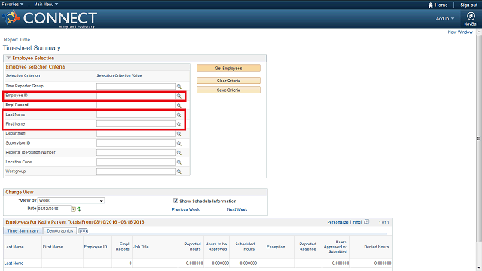Click the Scheduled Hours column header

(x=245, y=247)
